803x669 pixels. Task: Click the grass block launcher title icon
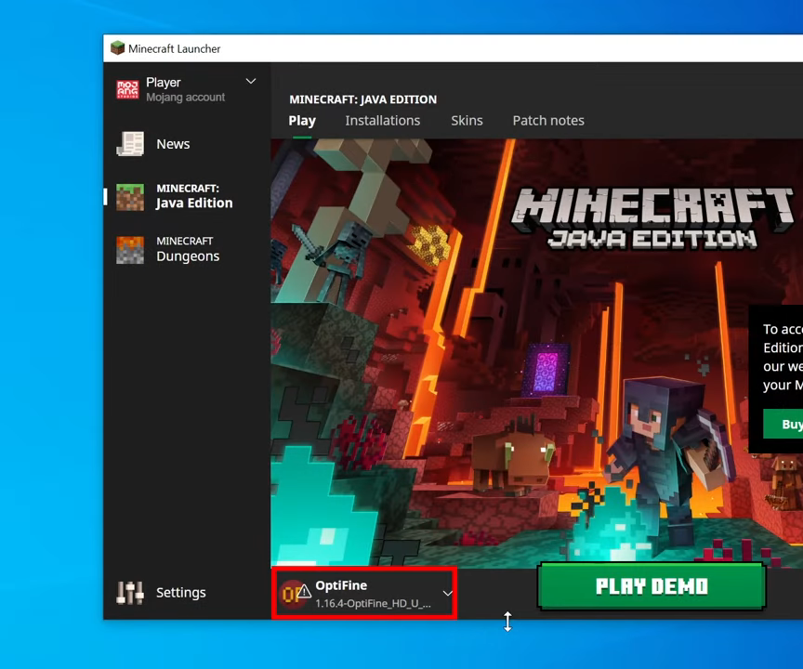click(x=117, y=47)
